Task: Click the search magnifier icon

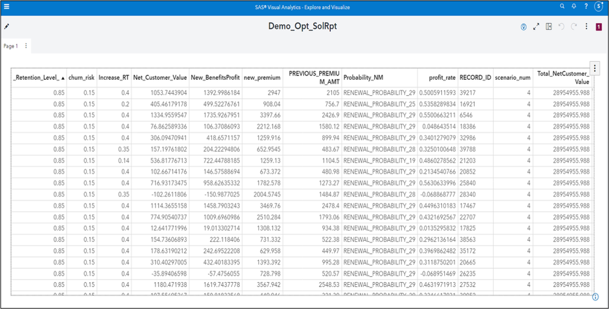Action: coord(562,6)
